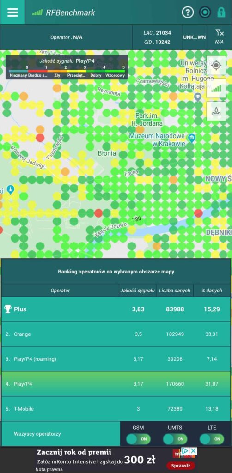Tap the signal quality color legend bar
The height and width of the screenshot is (473, 232).
pyautogui.click(x=67, y=71)
